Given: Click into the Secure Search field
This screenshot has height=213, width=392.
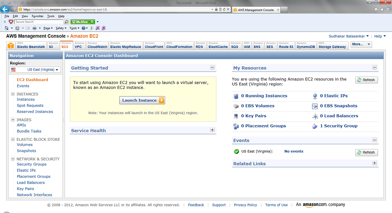Looking at the screenshot, I should 39,22.
